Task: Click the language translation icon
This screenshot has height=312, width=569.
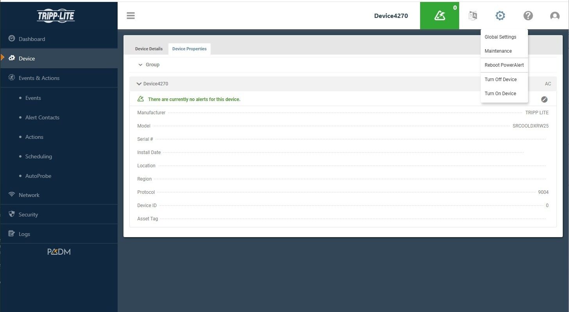Action: coord(473,16)
